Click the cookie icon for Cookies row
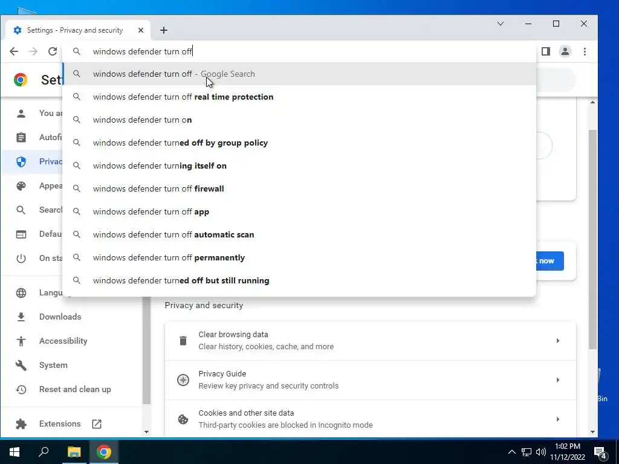The height and width of the screenshot is (464, 619). click(183, 419)
